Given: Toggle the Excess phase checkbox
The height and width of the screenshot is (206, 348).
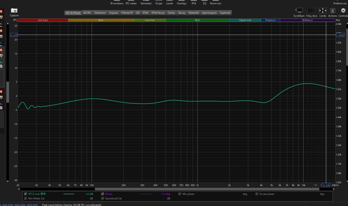Looking at the screenshot, I should pos(257,194).
